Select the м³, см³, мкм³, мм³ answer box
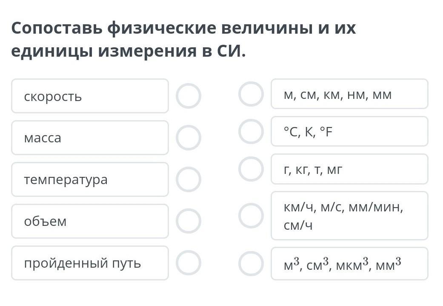Screen dimensions: 443x306 point(349,264)
